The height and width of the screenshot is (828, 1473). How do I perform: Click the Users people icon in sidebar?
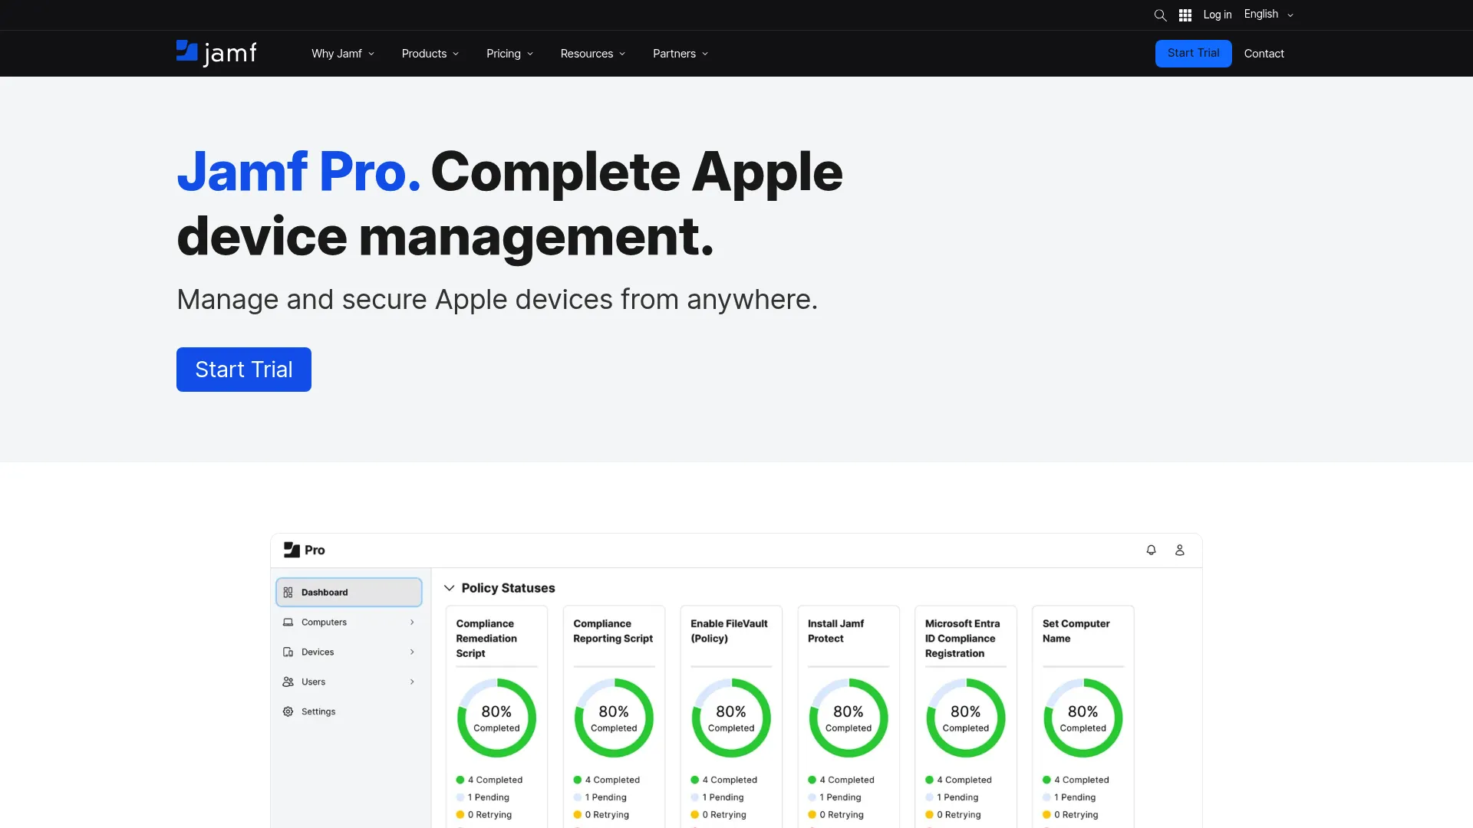tap(288, 682)
